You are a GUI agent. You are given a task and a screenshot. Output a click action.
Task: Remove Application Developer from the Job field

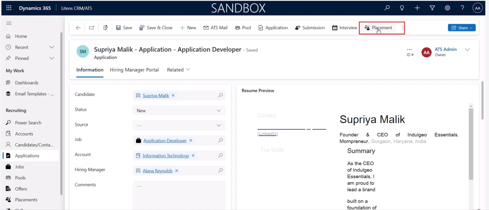[x=191, y=140]
